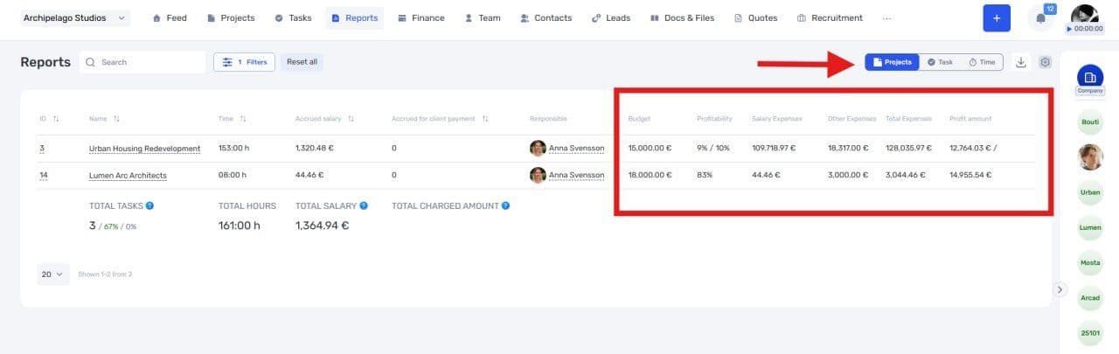The height and width of the screenshot is (354, 1119).
Task: Open the Arcad sidebar bubble
Action: [1090, 298]
